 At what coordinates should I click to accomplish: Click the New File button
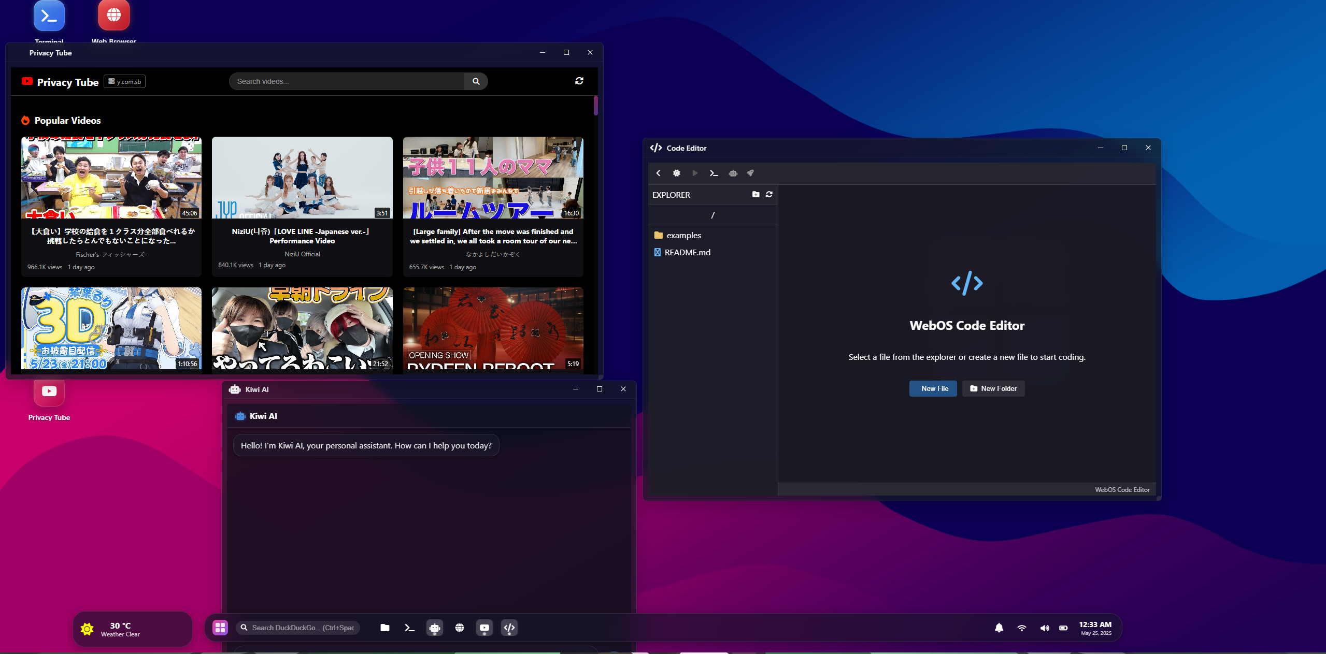click(x=933, y=388)
